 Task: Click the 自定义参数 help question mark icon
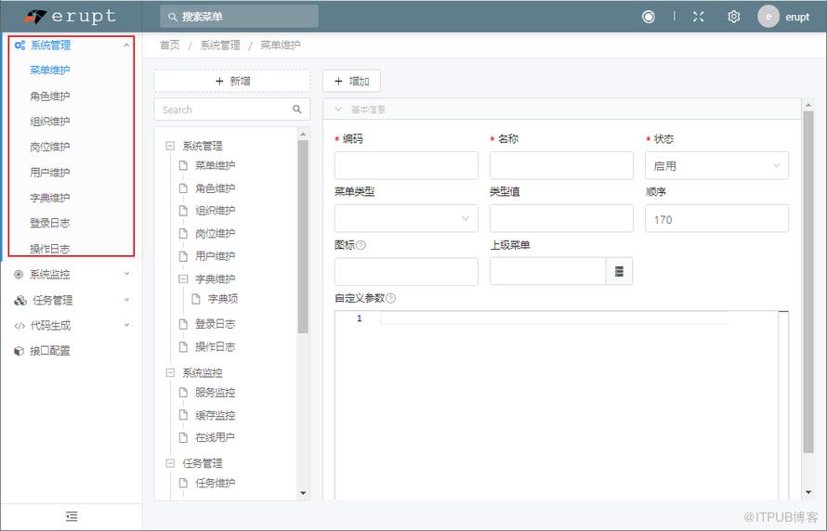(390, 298)
